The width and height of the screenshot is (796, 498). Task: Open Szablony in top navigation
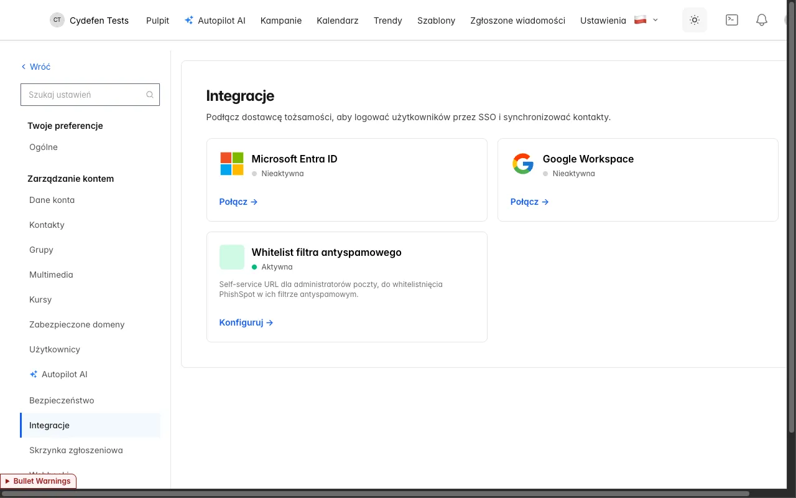(437, 21)
